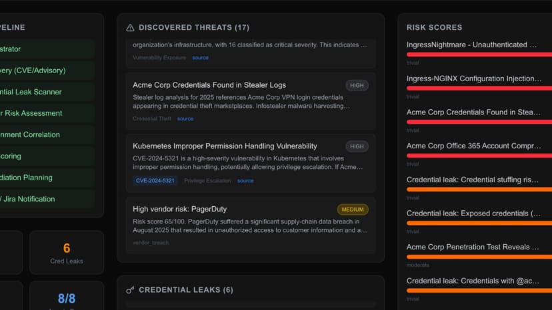Click the red bar under Ingress-NGINX Configuration Injection

click(479, 88)
